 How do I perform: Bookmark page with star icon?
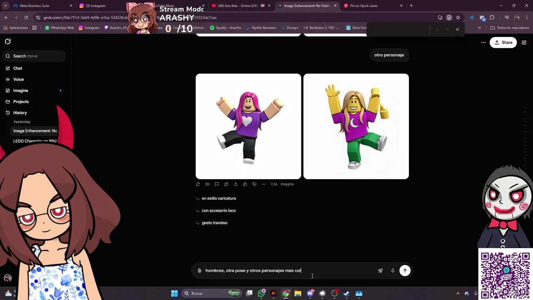click(458, 17)
